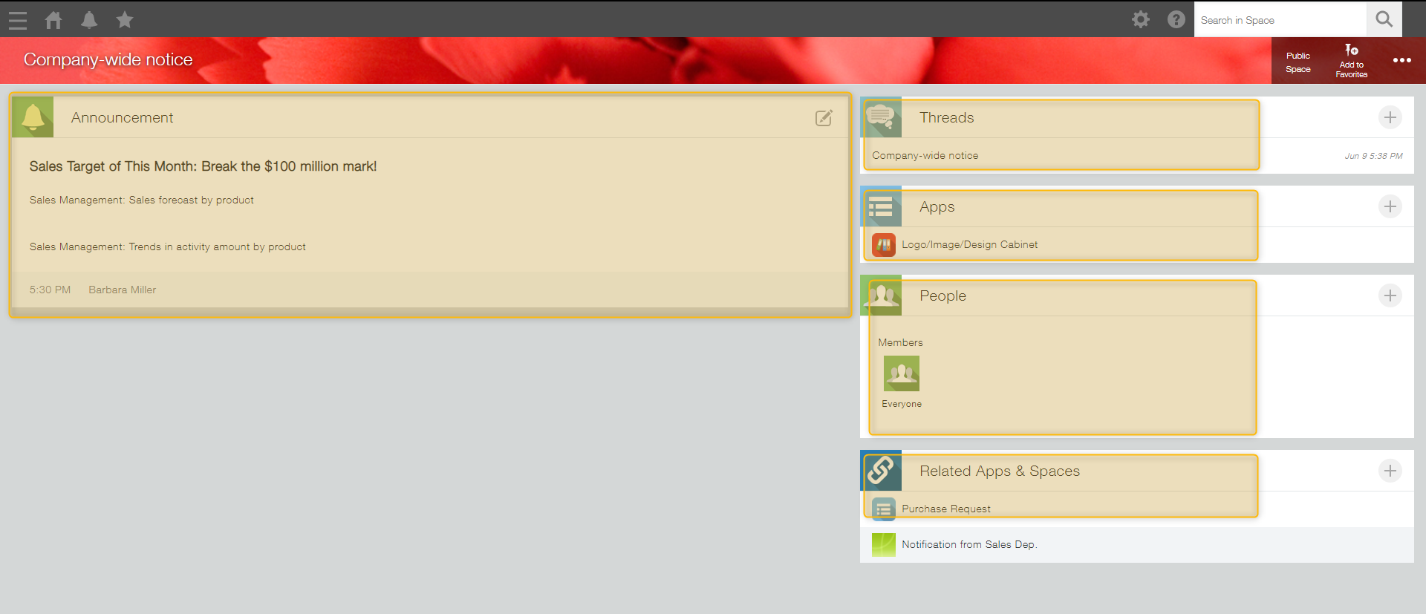Click the Everyone members group icon
This screenshot has height=614, width=1426.
click(901, 373)
